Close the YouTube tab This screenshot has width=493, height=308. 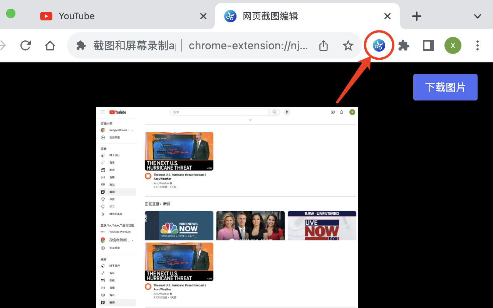click(203, 16)
